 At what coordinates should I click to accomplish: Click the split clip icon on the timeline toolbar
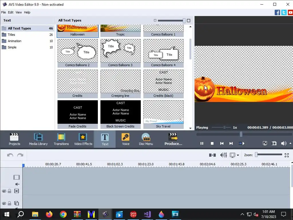[213, 155]
